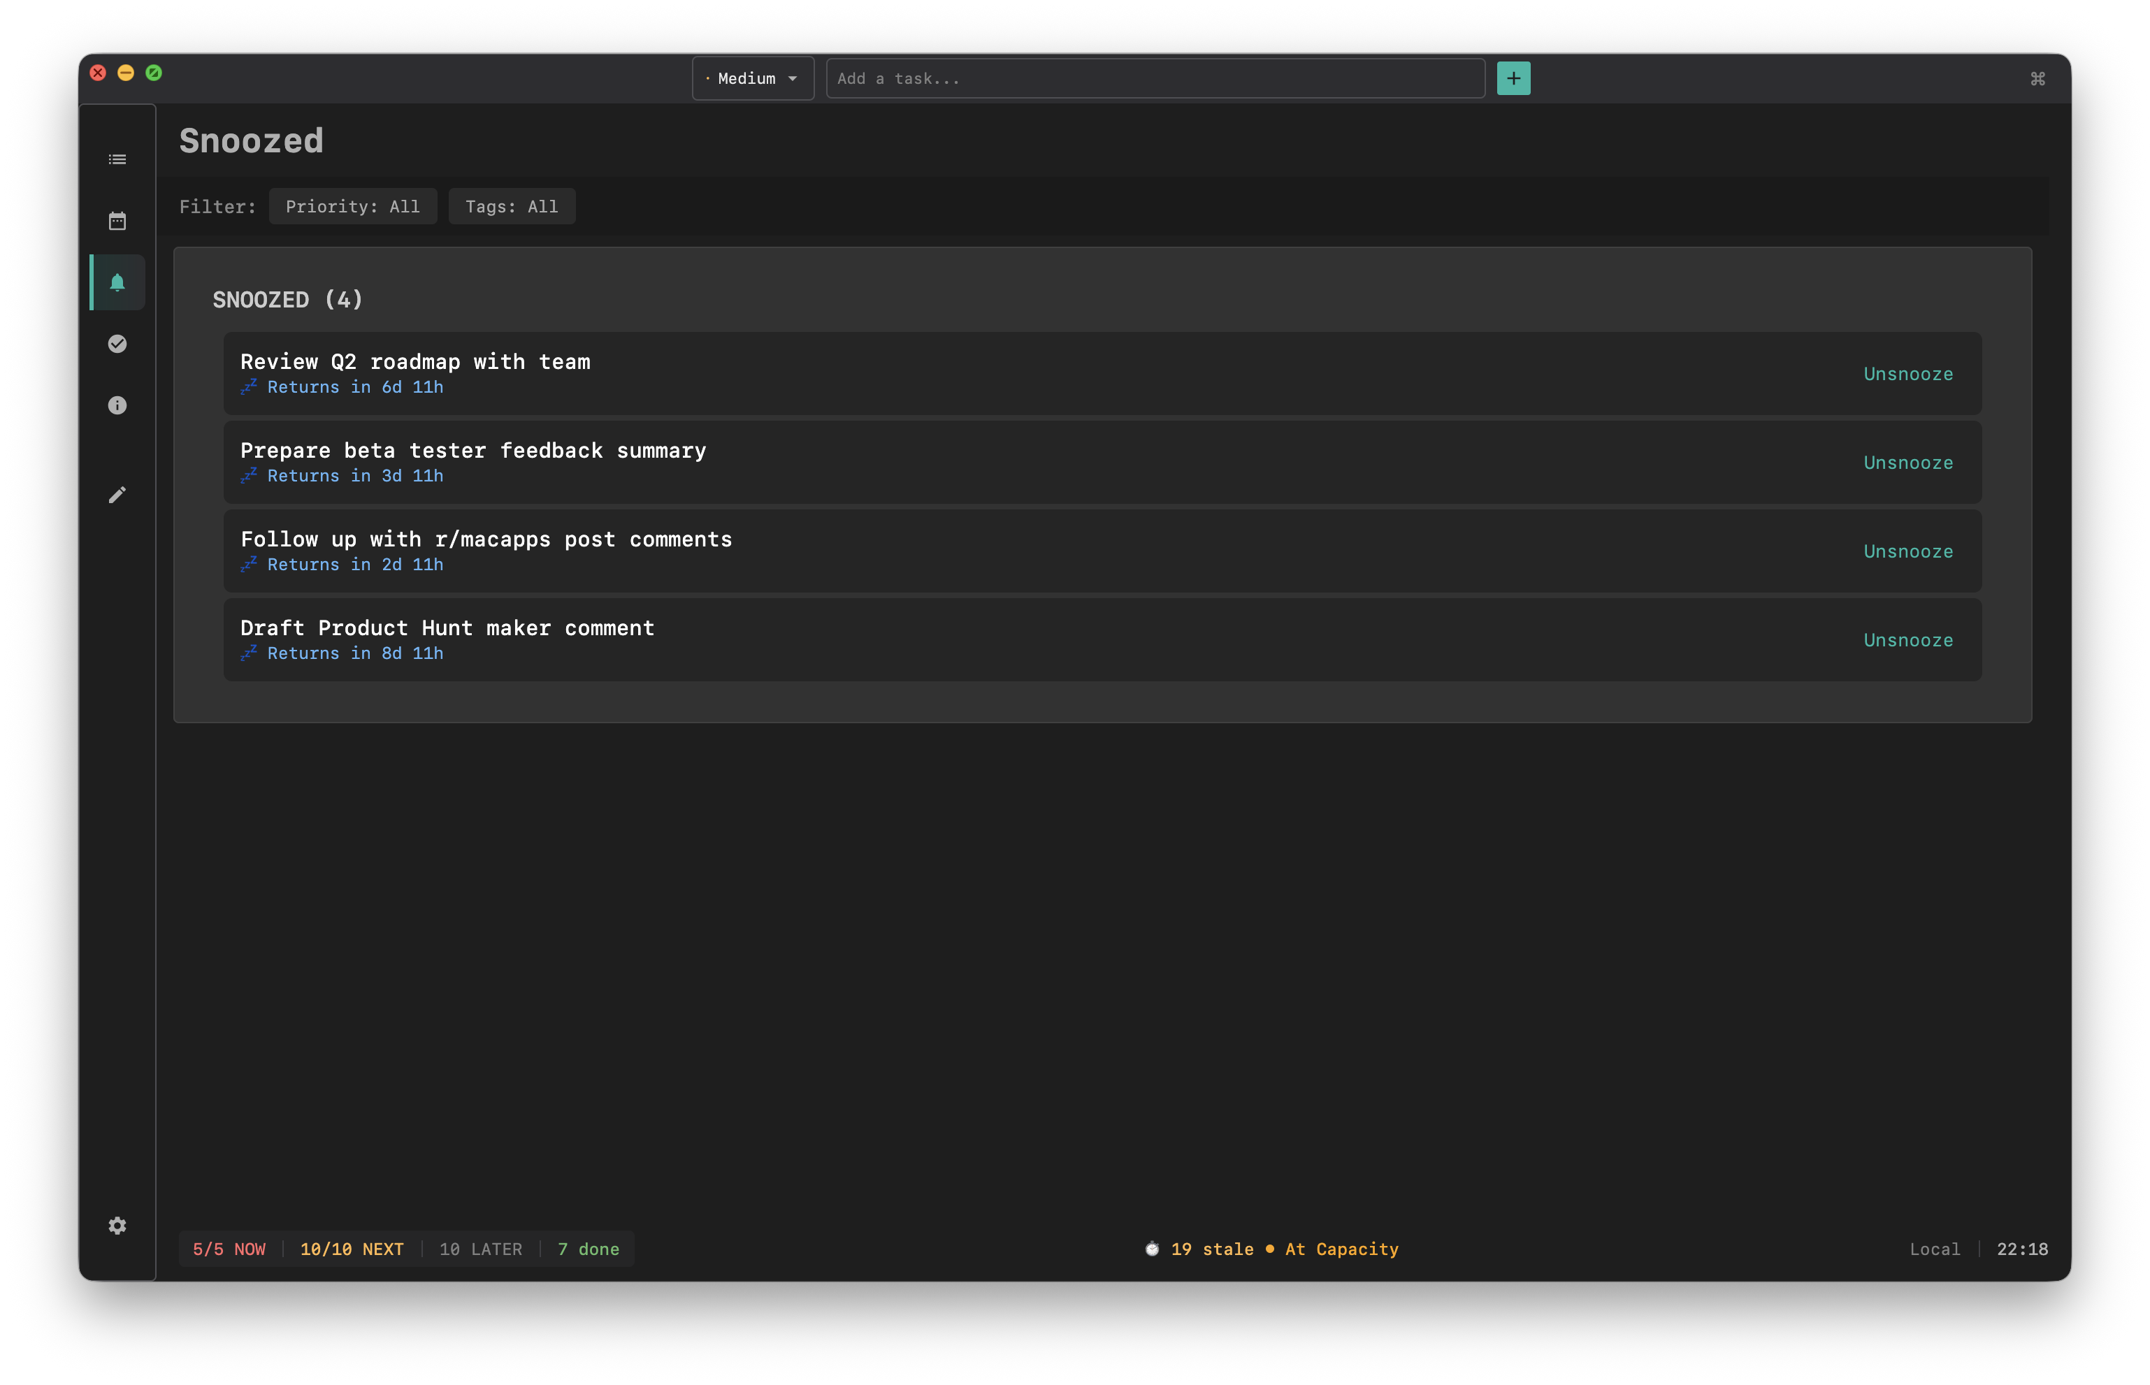Click the green plus add-task button
Viewport: 2150px width, 1385px height.
[x=1513, y=78]
